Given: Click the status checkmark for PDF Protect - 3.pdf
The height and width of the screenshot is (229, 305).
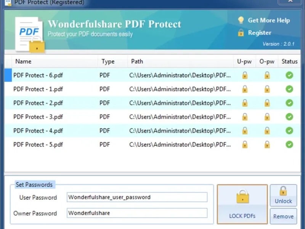Looking at the screenshot, I should 289,117.
